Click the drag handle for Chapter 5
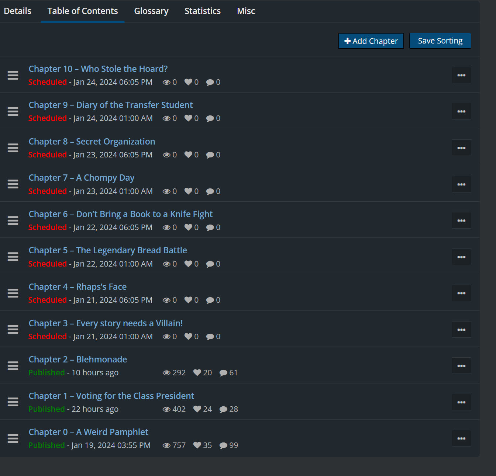 (x=13, y=257)
